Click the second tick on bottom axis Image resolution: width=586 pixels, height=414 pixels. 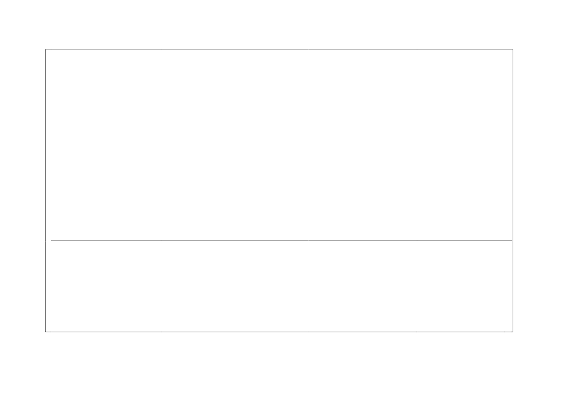pyautogui.click(x=161, y=331)
